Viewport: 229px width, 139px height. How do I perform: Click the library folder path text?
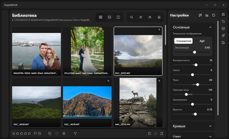[51, 20]
